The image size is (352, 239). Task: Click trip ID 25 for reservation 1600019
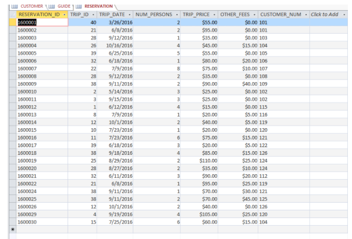click(x=82, y=161)
